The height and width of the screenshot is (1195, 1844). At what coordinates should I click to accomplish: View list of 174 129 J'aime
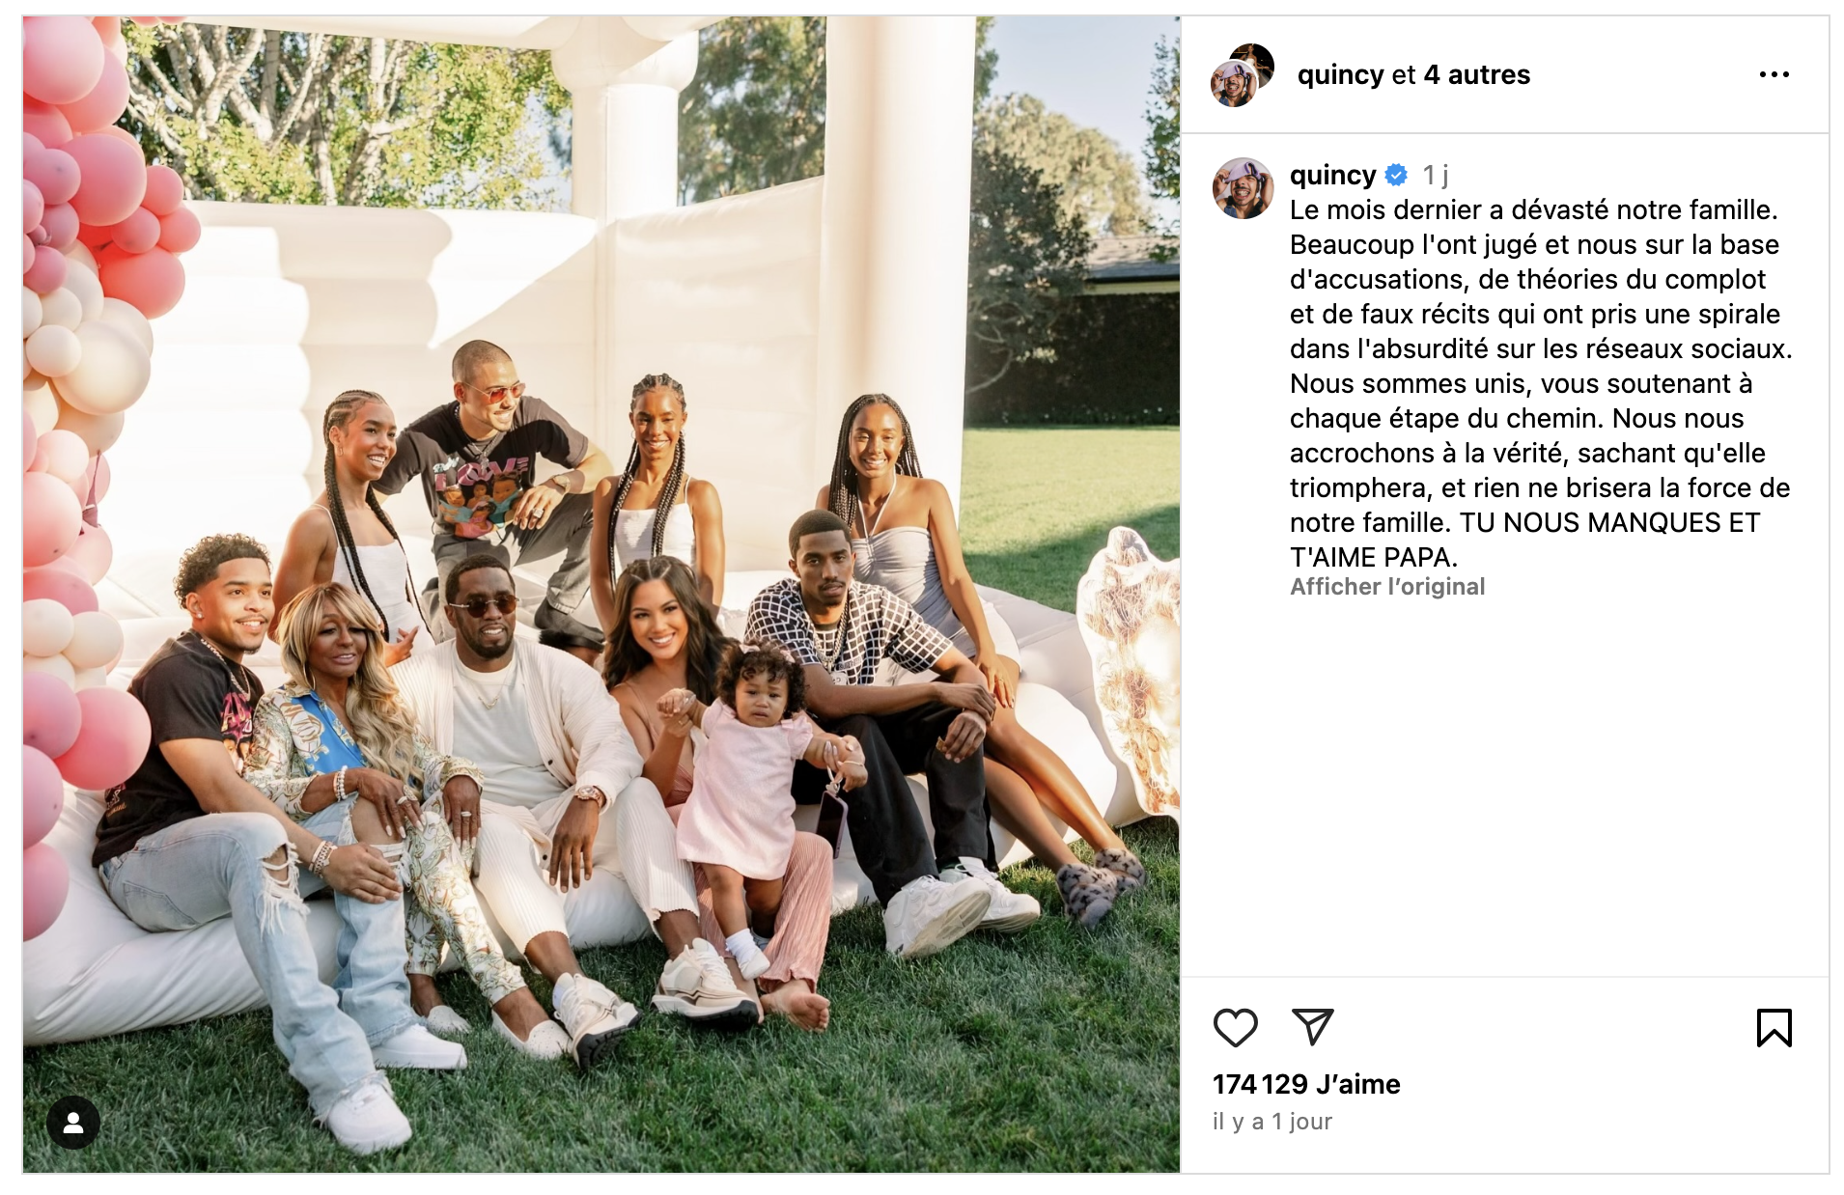(x=1306, y=1084)
